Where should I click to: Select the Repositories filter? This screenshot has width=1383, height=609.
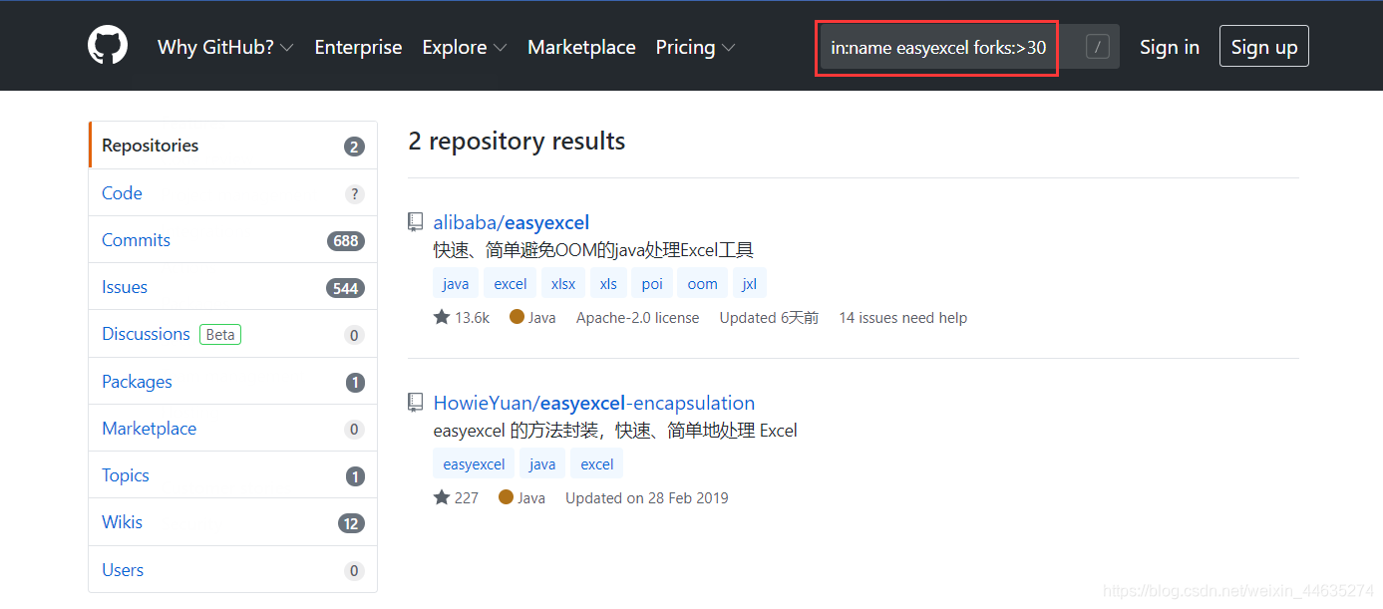click(x=232, y=146)
